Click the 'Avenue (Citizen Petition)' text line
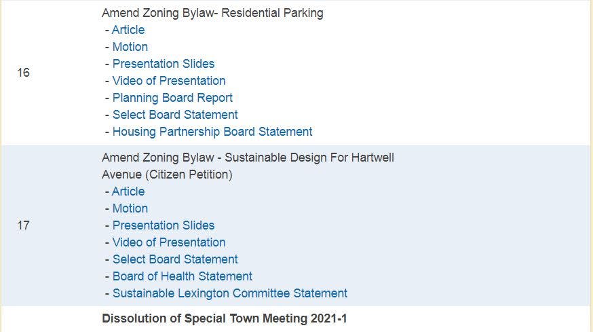Image resolution: width=593 pixels, height=332 pixels. click(x=167, y=174)
